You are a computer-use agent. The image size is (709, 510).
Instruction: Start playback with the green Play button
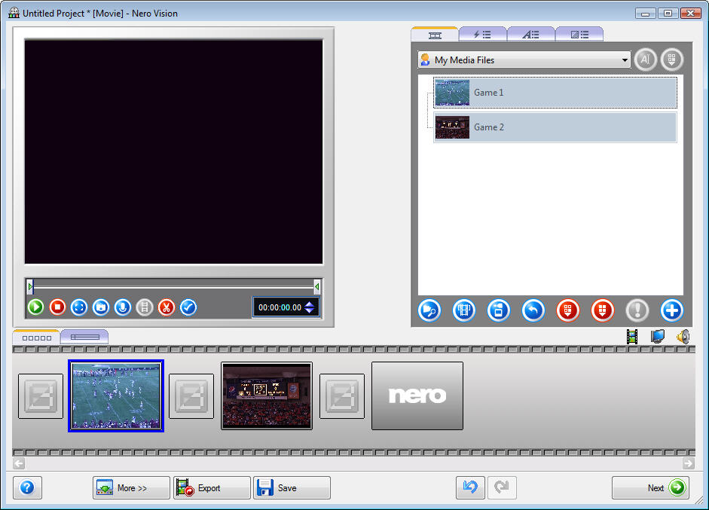pos(35,307)
